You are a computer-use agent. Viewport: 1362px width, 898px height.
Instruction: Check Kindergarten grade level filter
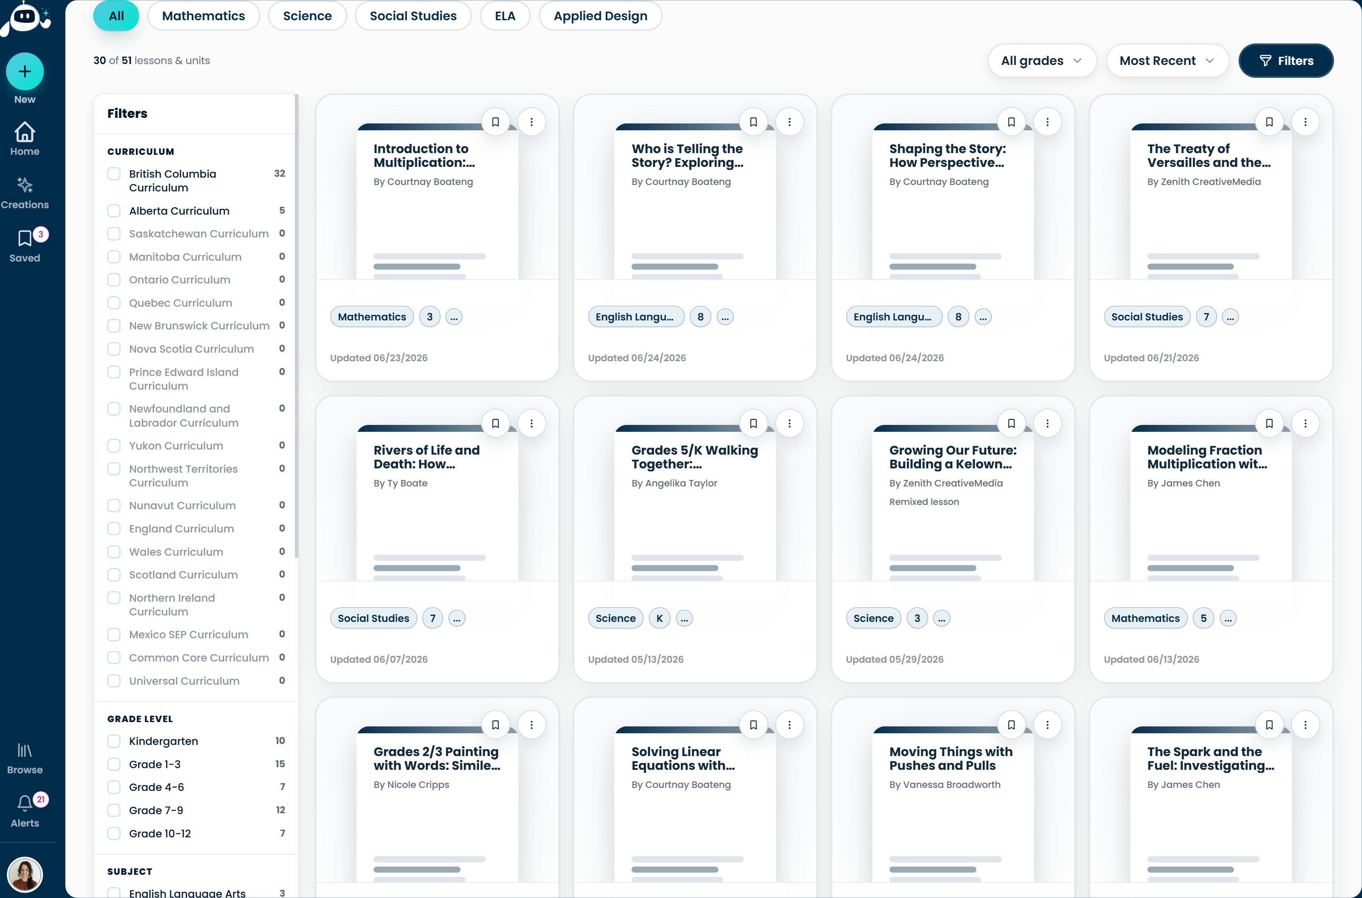click(x=114, y=741)
